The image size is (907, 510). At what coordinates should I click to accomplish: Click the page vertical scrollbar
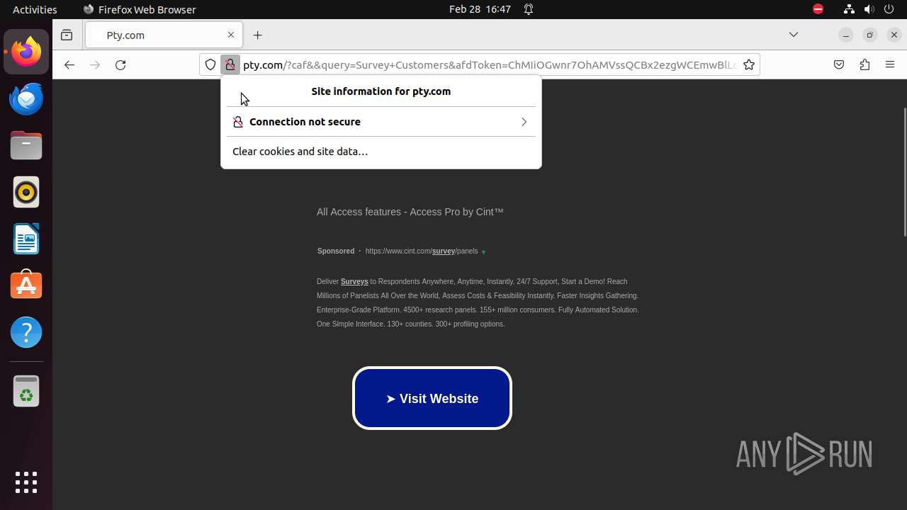click(x=904, y=172)
